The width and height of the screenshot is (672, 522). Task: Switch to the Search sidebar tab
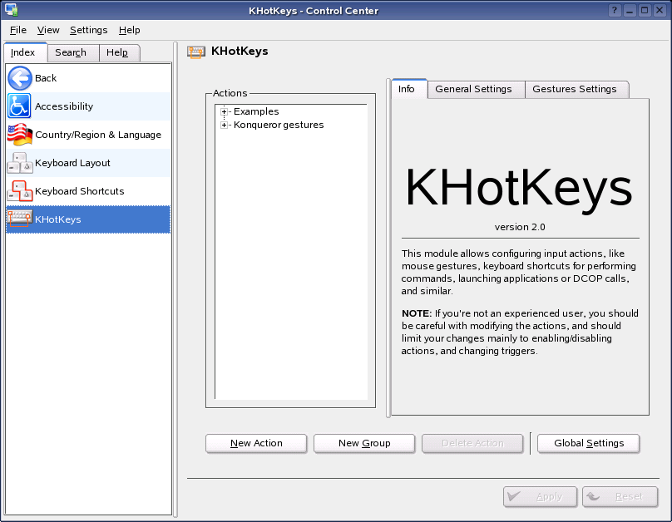[x=71, y=52]
